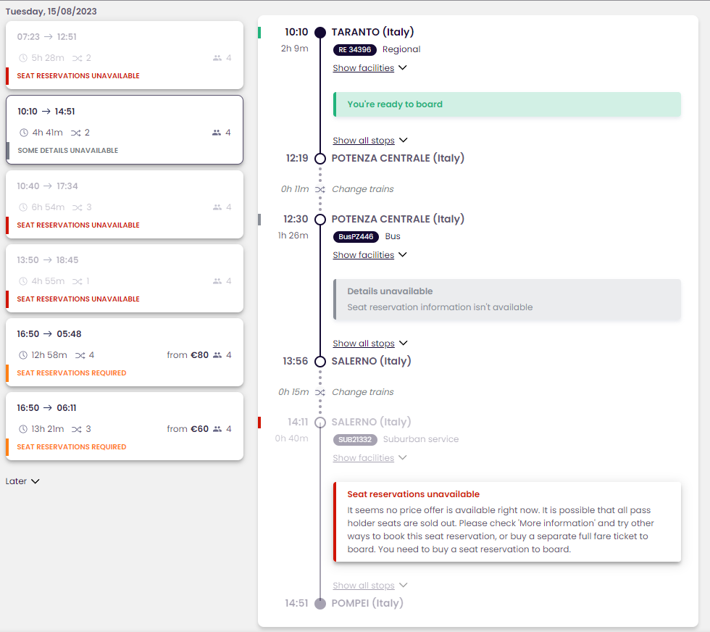This screenshot has height=632, width=710.
Task: Click 'from €60' price text
Action: tap(188, 429)
